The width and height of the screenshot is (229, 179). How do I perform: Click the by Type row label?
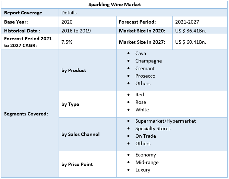[70, 104]
